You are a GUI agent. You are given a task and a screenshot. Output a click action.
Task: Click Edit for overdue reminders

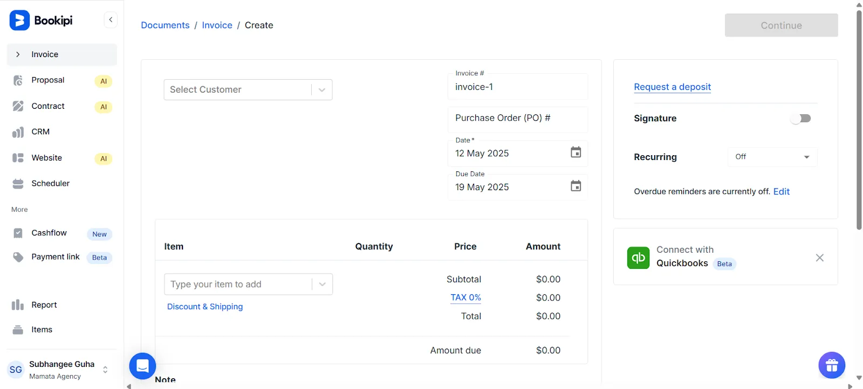click(781, 191)
